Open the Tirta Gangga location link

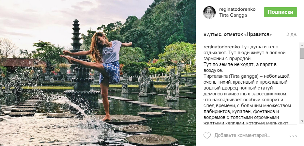click(x=233, y=15)
